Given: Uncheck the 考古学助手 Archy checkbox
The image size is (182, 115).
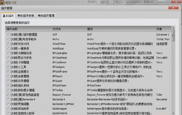Looking at the screenshot, I should click(8, 39).
